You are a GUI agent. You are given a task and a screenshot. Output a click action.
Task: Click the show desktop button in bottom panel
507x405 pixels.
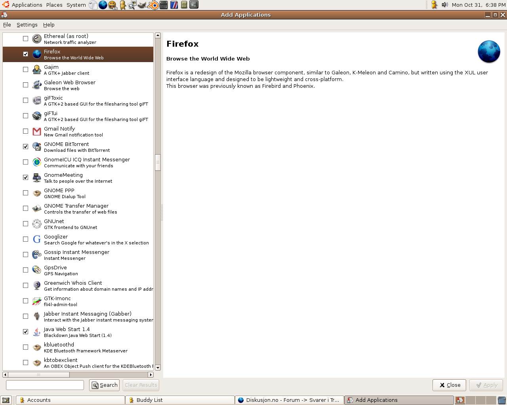point(6,400)
